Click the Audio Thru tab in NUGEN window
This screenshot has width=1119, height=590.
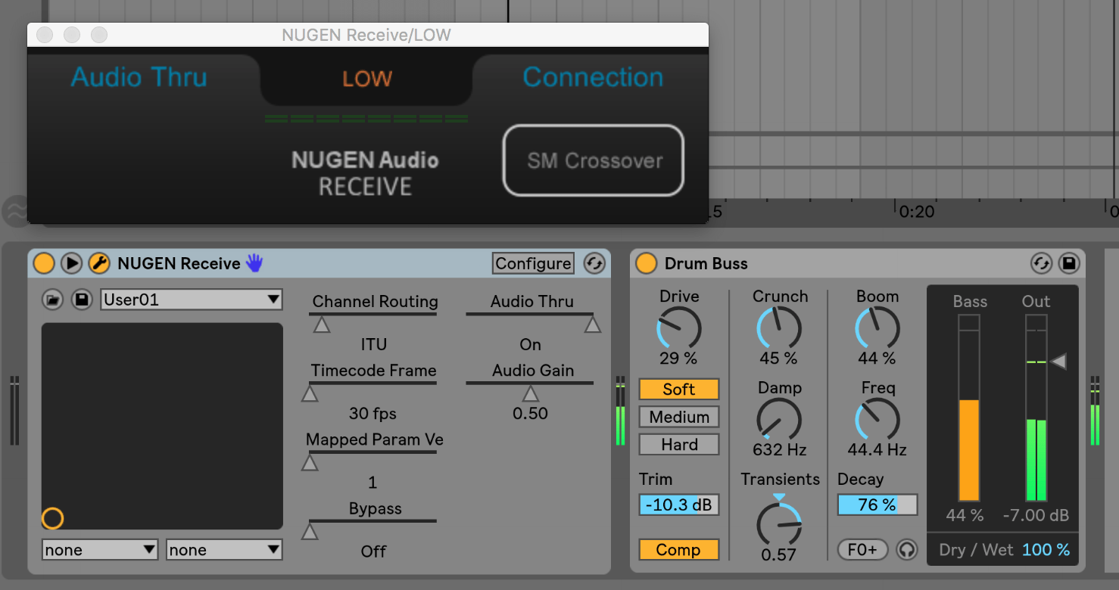[x=139, y=77]
